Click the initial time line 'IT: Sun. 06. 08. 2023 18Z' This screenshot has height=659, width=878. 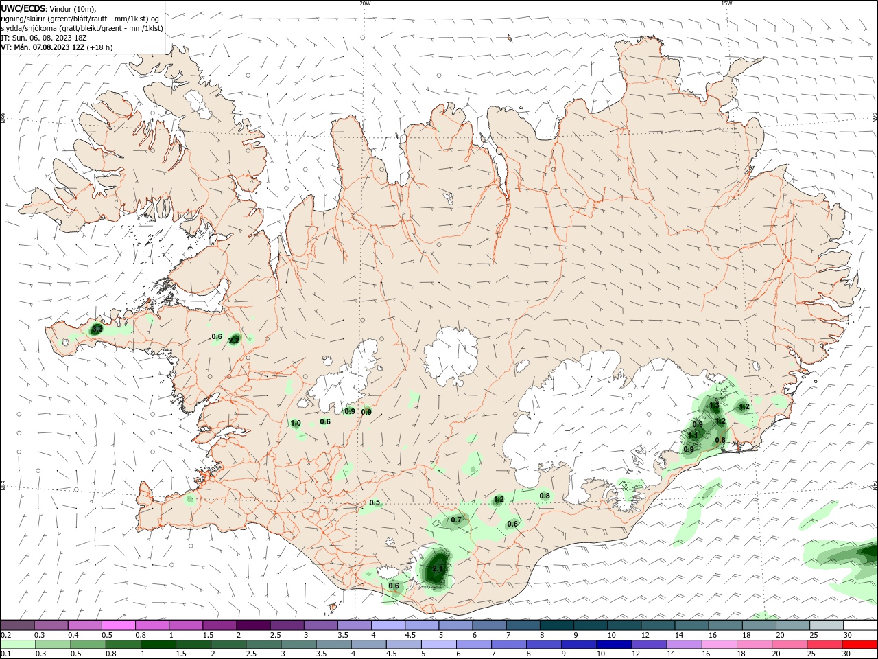pos(44,38)
